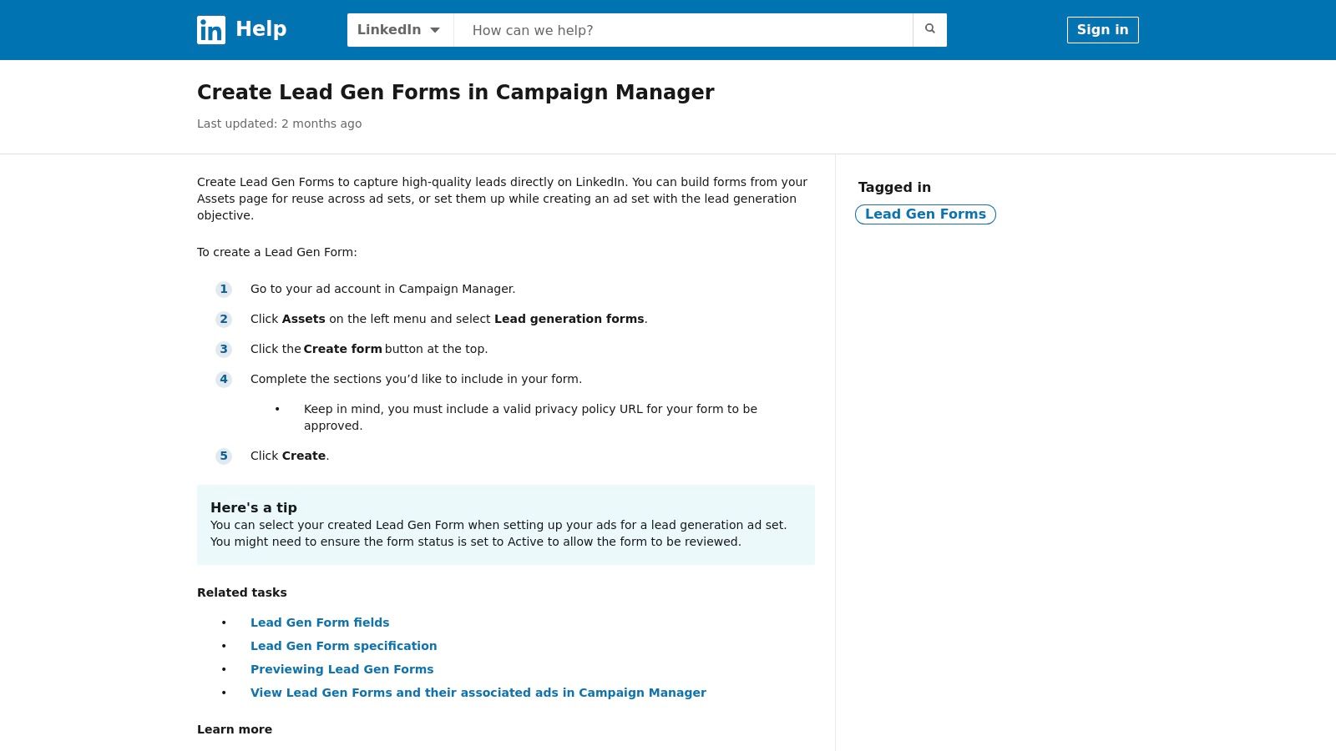Click the Last updated text

[279, 123]
